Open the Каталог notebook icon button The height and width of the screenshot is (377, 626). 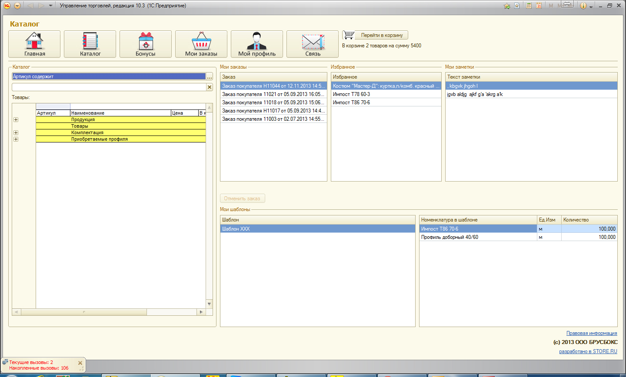pos(90,44)
